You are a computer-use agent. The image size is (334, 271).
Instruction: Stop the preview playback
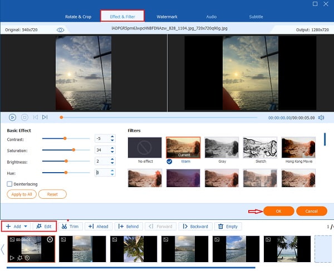point(24,117)
